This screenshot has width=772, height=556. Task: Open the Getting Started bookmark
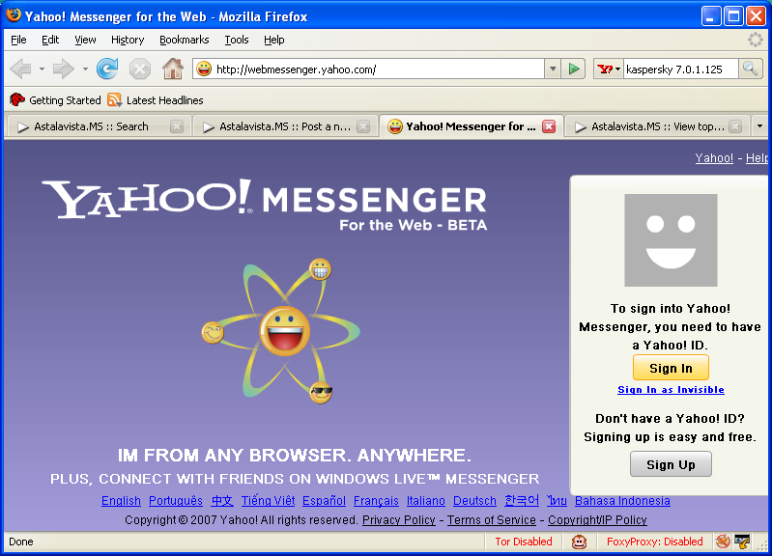[x=55, y=99]
